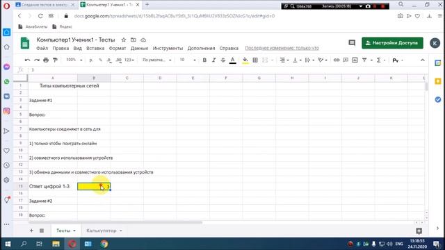Open the cell borders menu
Viewport: 445px width, 250px height.
click(255, 60)
